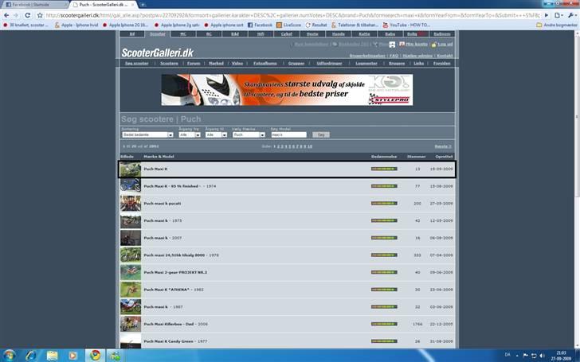
Task: Open the Puch Maxi K first-row thumbnail
Action: [x=130, y=169]
